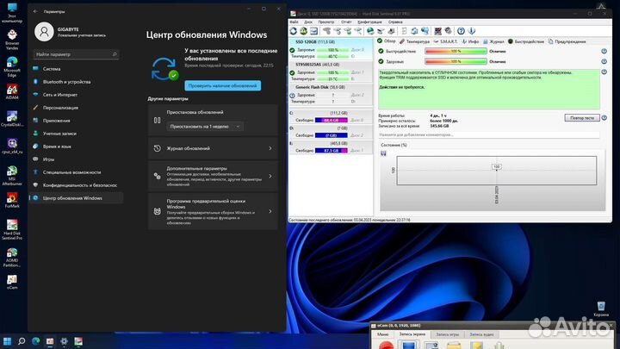Select the ST9500325AS disk in list
This screenshot has width=620, height=349.
(x=331, y=72)
